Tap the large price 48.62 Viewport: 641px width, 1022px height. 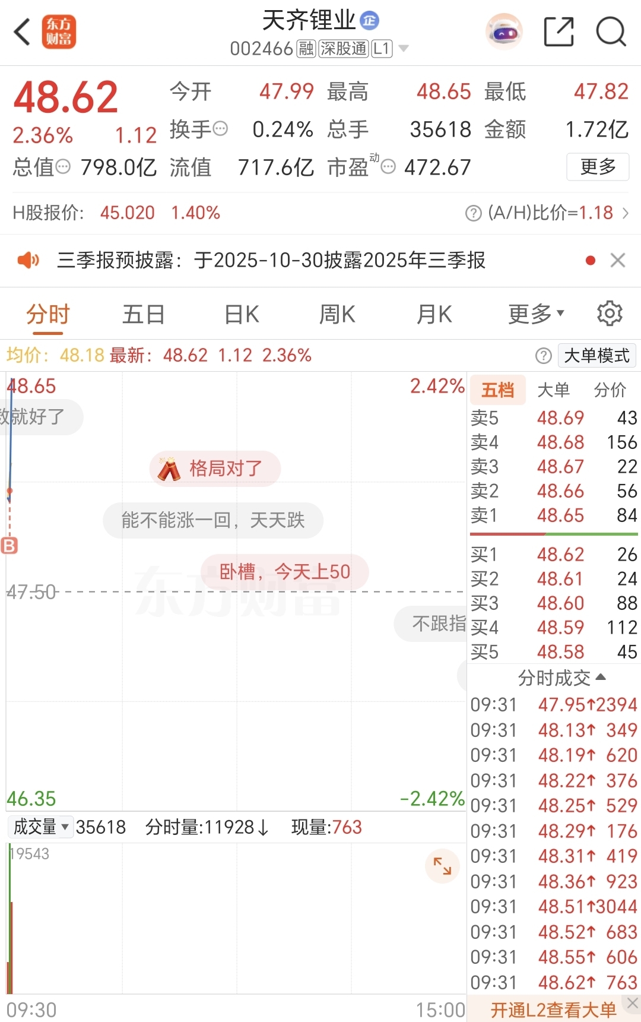(66, 97)
